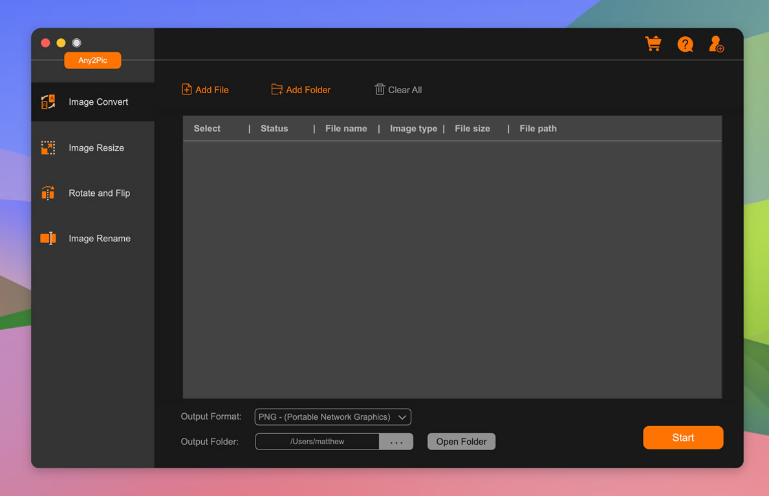Expand the PNG format selection list

coord(404,416)
